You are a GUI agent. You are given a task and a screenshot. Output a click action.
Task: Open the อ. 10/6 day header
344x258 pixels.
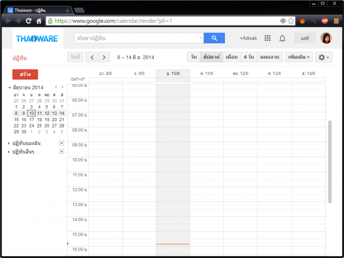click(x=173, y=73)
